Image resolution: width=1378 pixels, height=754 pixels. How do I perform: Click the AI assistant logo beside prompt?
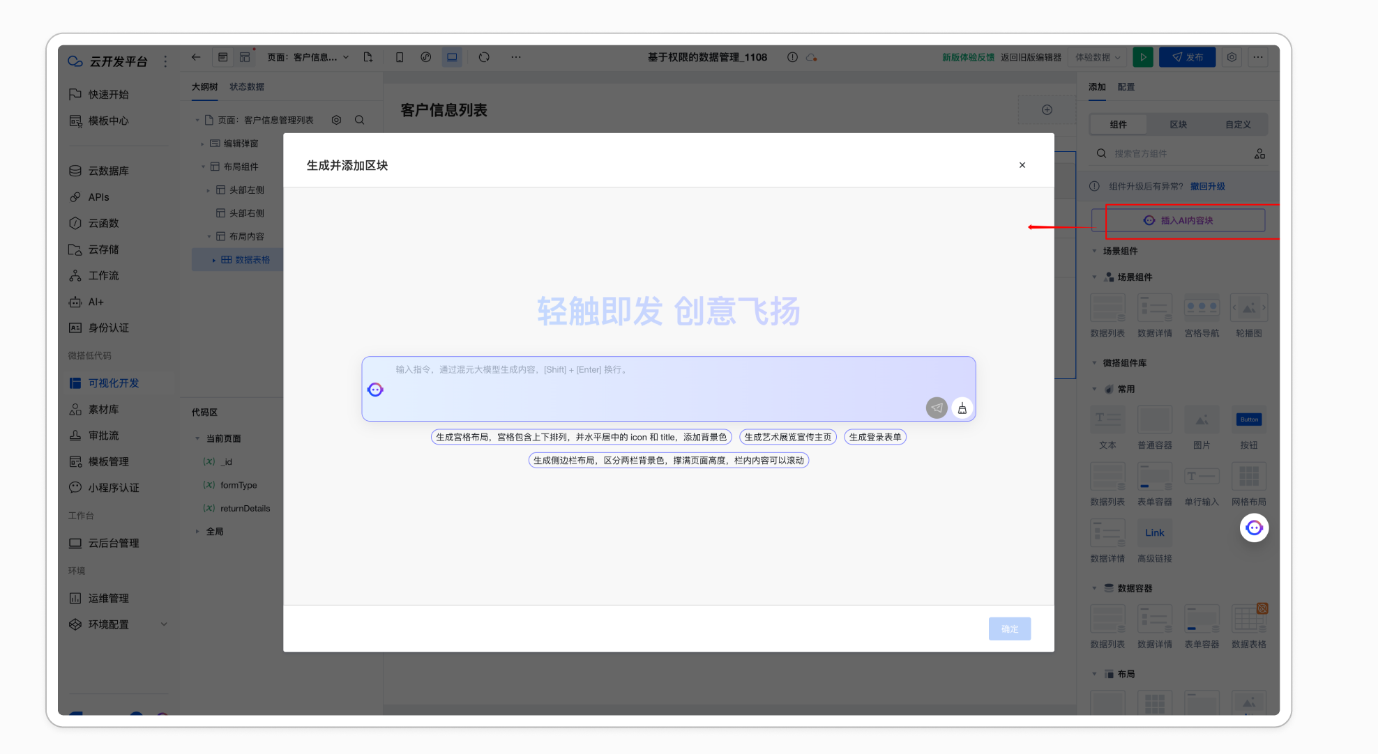[x=375, y=390]
